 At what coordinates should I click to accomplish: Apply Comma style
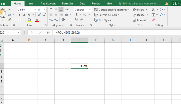(89, 15)
